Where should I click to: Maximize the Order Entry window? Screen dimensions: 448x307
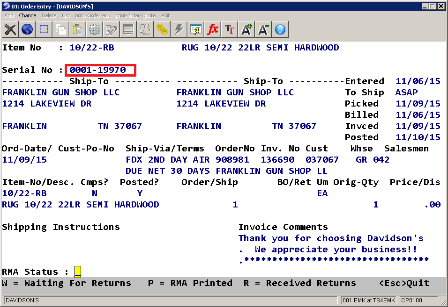point(433,6)
